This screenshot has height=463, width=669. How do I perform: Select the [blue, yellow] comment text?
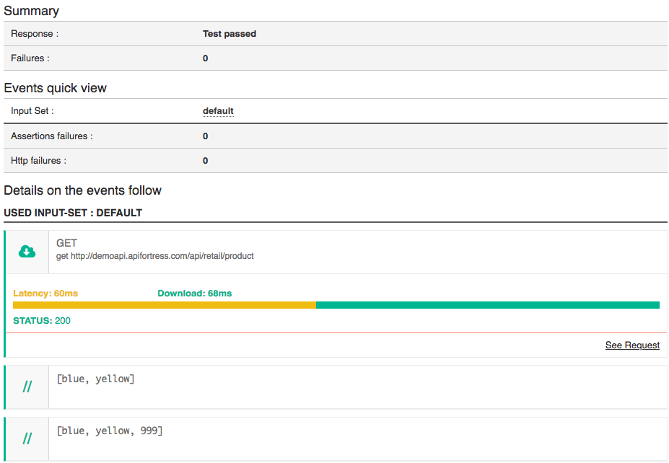pos(95,379)
